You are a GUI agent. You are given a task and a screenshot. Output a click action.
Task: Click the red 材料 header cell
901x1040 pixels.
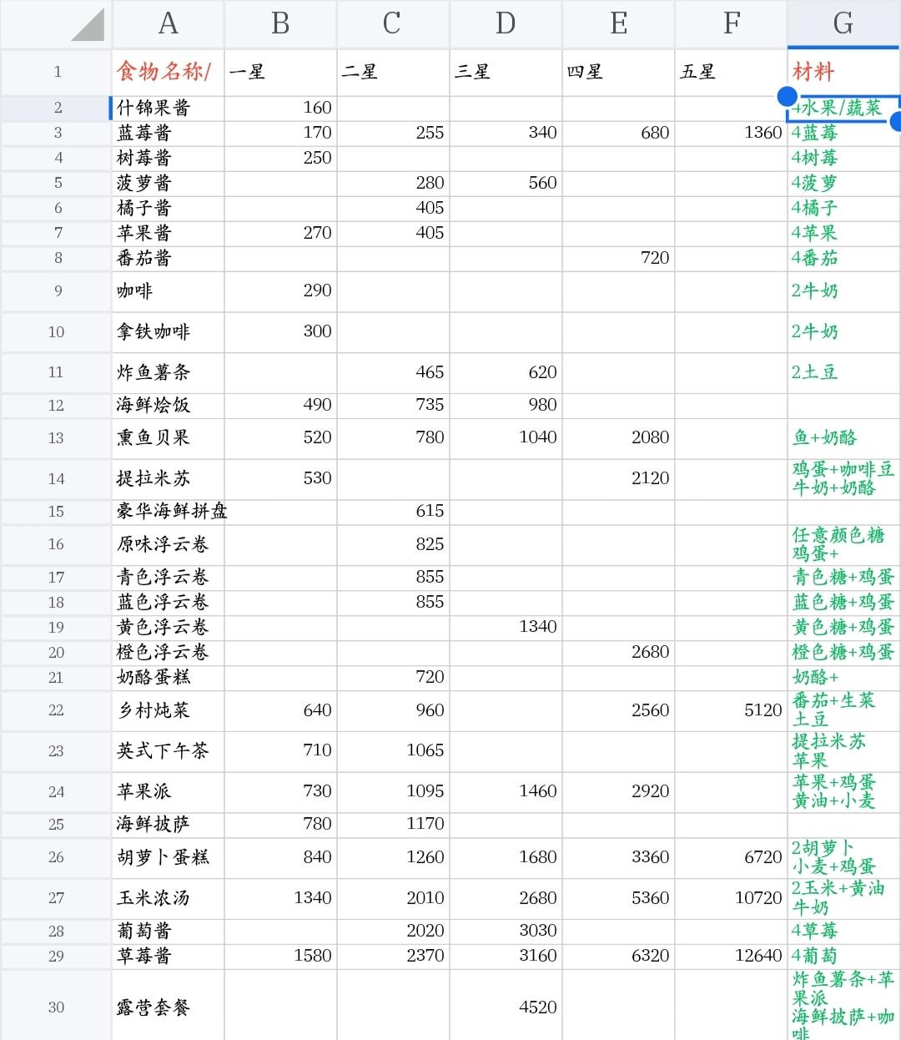click(x=843, y=73)
